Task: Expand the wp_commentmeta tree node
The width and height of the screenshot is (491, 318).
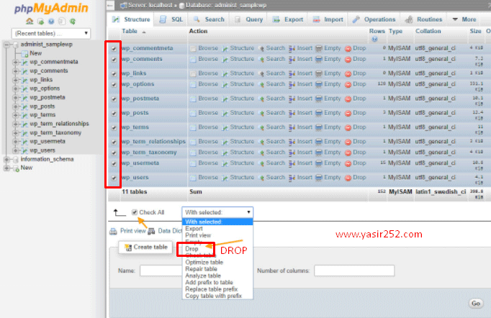Action: click(15, 63)
